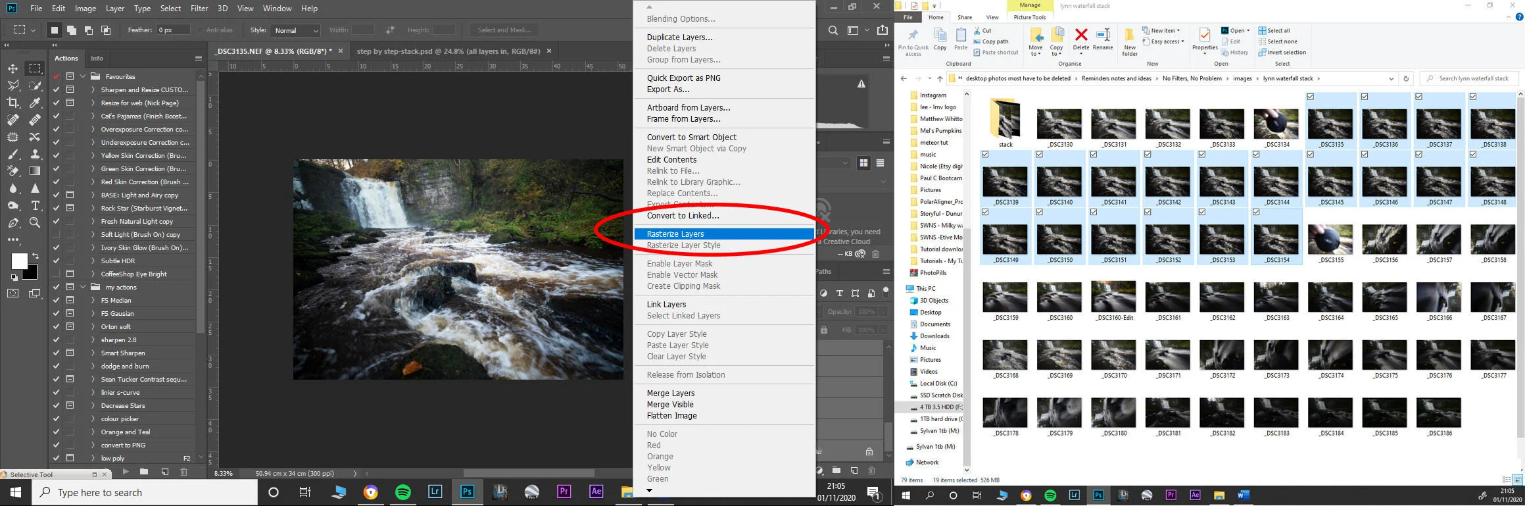Click Select none in Explorer
Viewport: 1525px width, 506px height.
click(1277, 41)
